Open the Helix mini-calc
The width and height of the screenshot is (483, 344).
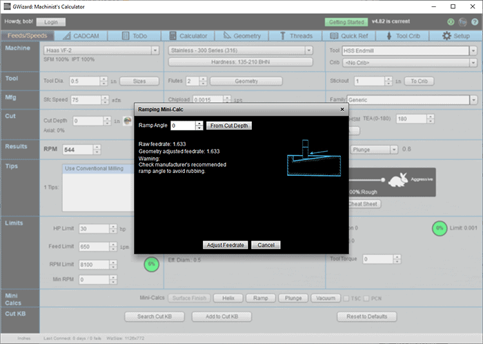(x=228, y=298)
